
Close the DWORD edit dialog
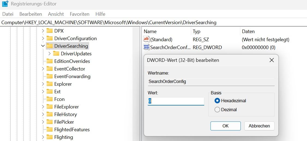[x=272, y=60]
